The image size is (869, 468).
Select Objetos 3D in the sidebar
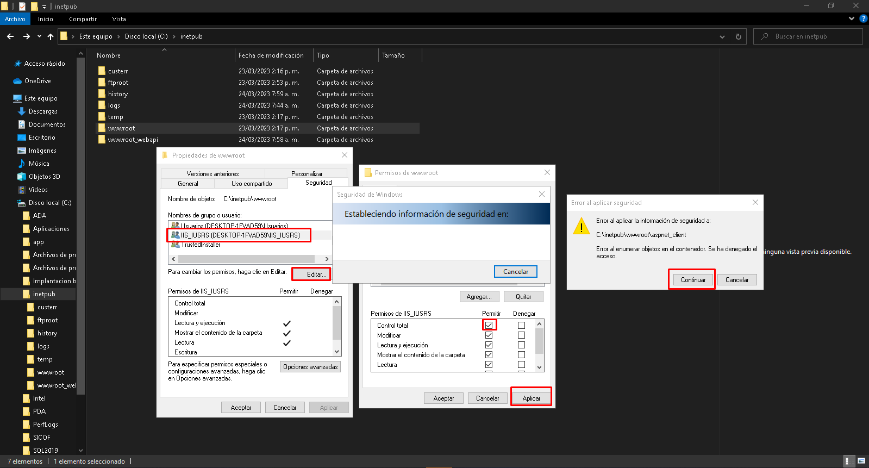[x=44, y=177]
